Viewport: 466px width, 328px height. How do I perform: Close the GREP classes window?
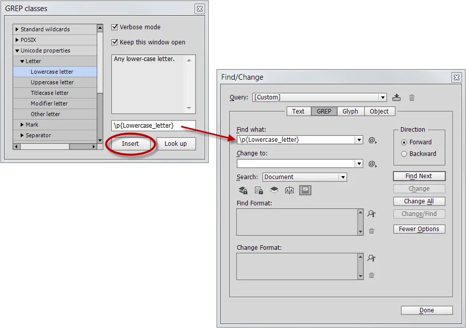pyautogui.click(x=199, y=9)
